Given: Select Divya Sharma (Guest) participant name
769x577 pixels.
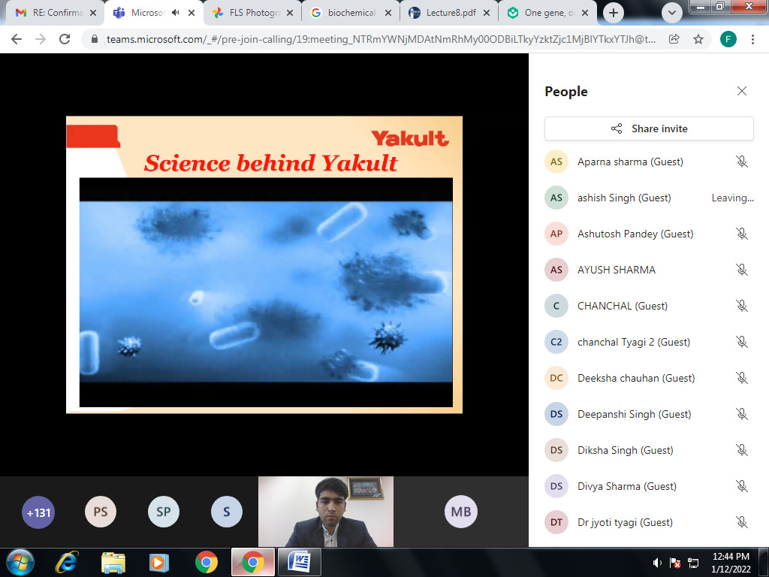Looking at the screenshot, I should (627, 486).
